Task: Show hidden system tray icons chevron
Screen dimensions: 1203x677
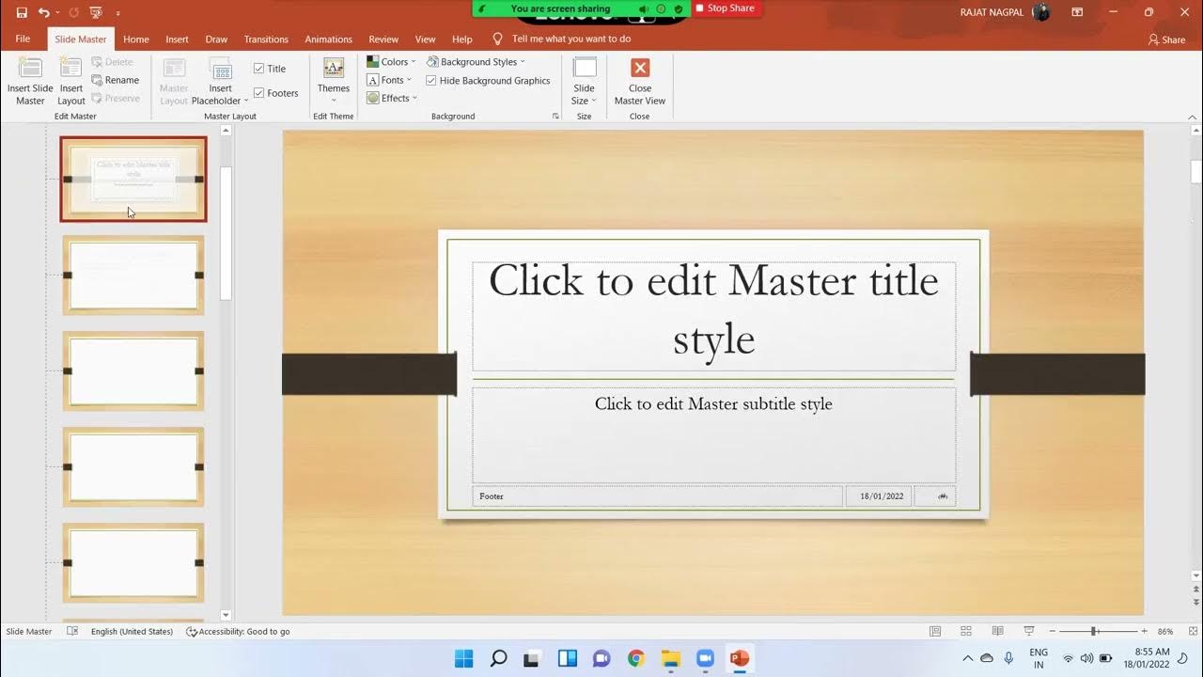Action: [x=967, y=658]
